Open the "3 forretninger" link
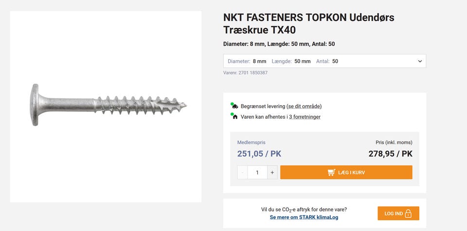The width and height of the screenshot is (467, 231). tap(305, 117)
